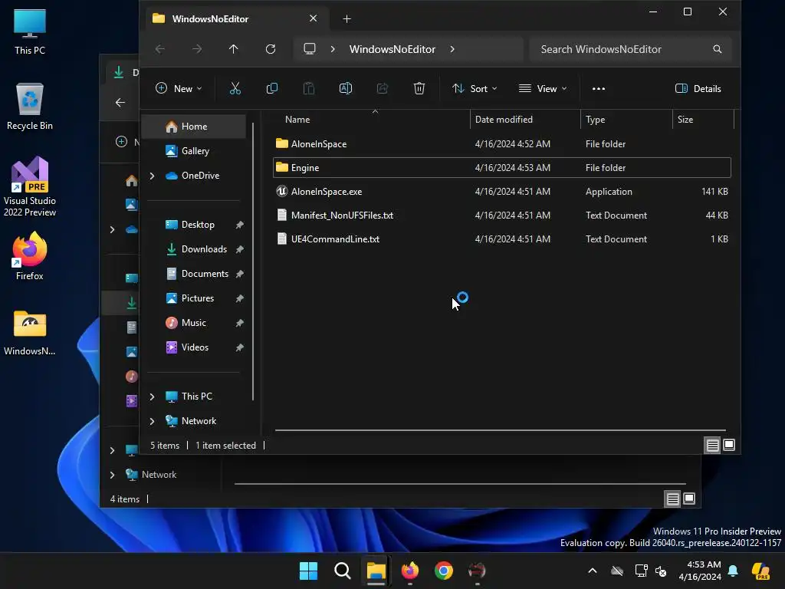This screenshot has height=589, width=785.
Task: Open Firefox desktop shortcut
Action: (30, 256)
